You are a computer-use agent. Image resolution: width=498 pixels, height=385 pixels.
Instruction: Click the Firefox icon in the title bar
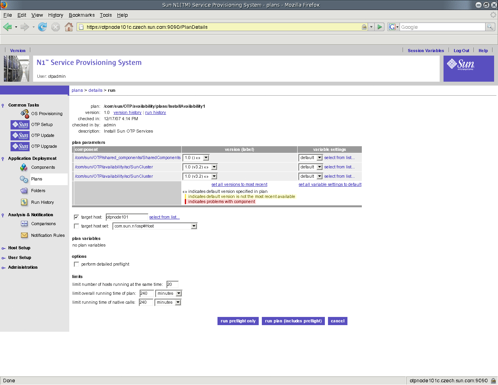pos(4,5)
